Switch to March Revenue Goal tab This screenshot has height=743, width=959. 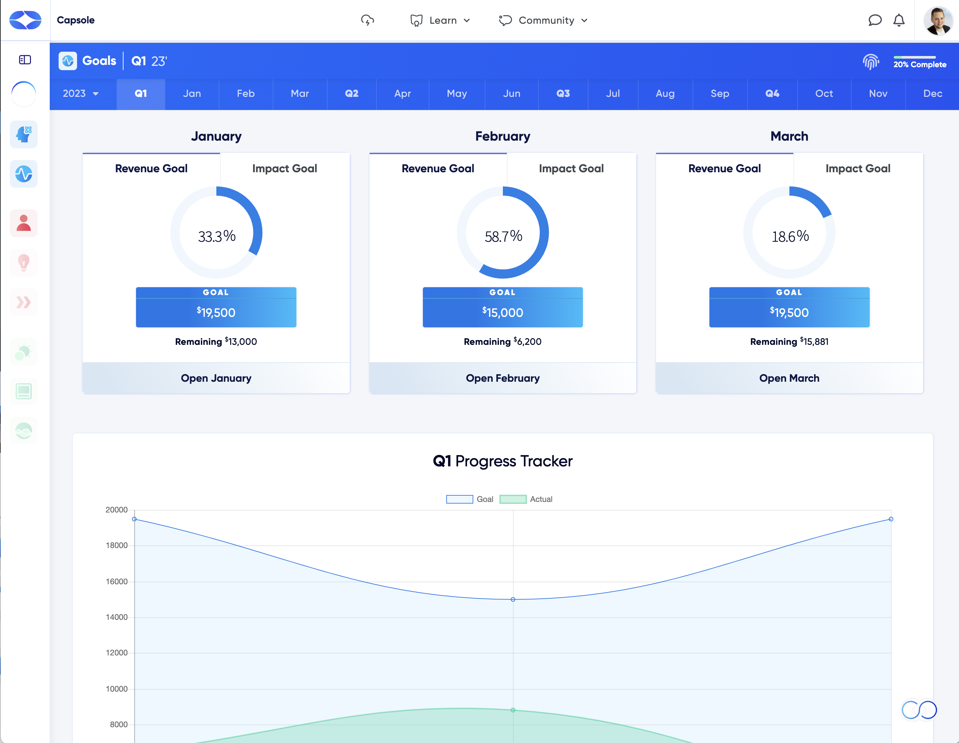[x=725, y=169]
